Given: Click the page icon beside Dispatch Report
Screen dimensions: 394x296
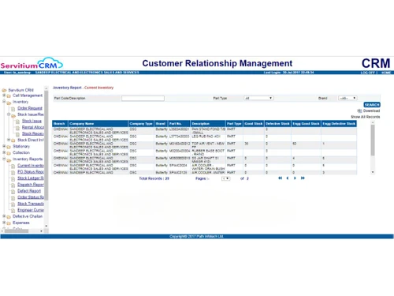Looking at the screenshot, I should tap(13, 185).
